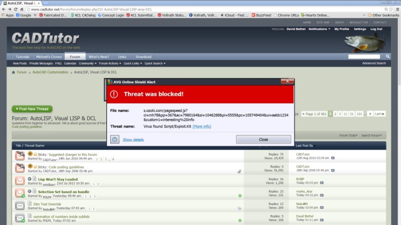Open the Community dropdown menu

(87, 63)
